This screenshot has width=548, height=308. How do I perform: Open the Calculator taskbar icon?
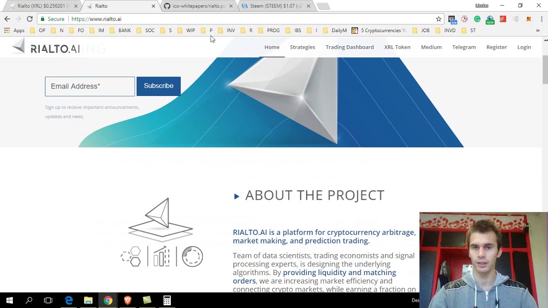click(167, 300)
